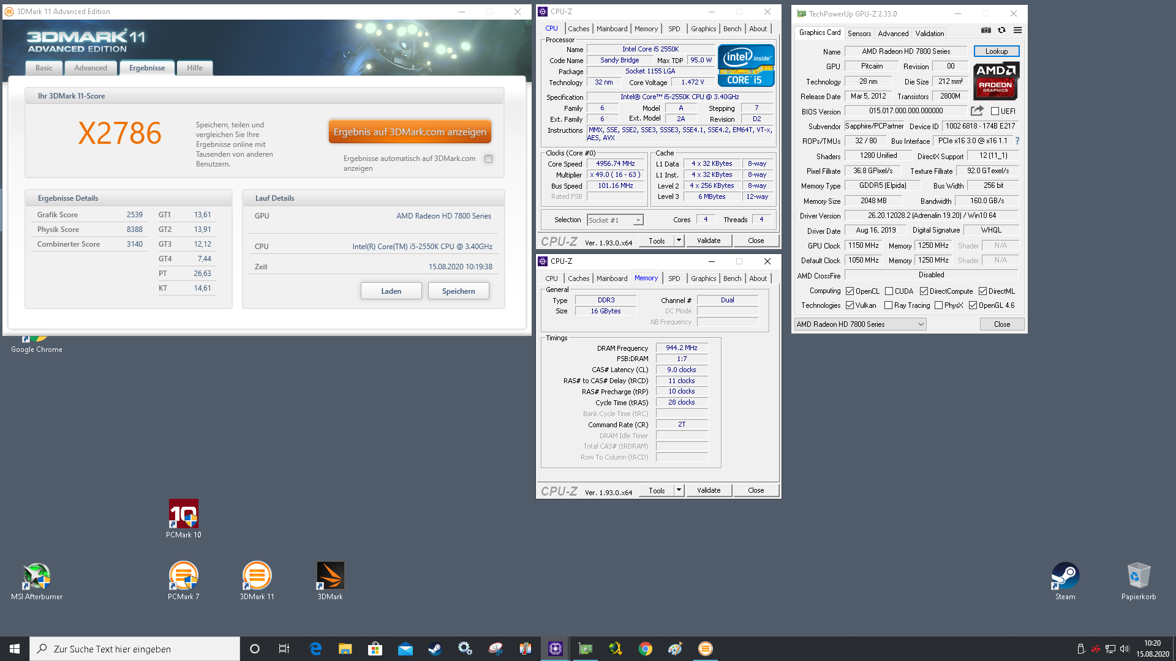Toggle the Ray Tracing checkbox
Image resolution: width=1176 pixels, height=661 pixels.
click(x=888, y=305)
